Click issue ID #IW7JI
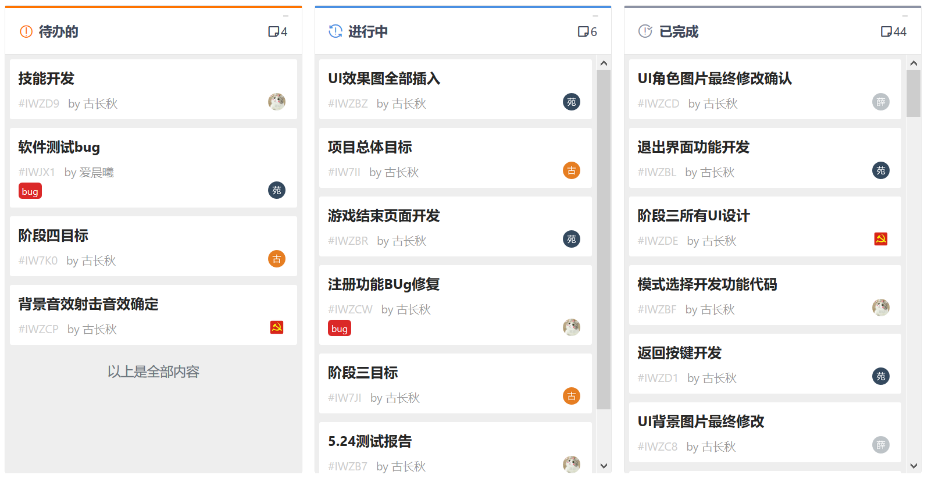928x482 pixels. click(x=345, y=398)
